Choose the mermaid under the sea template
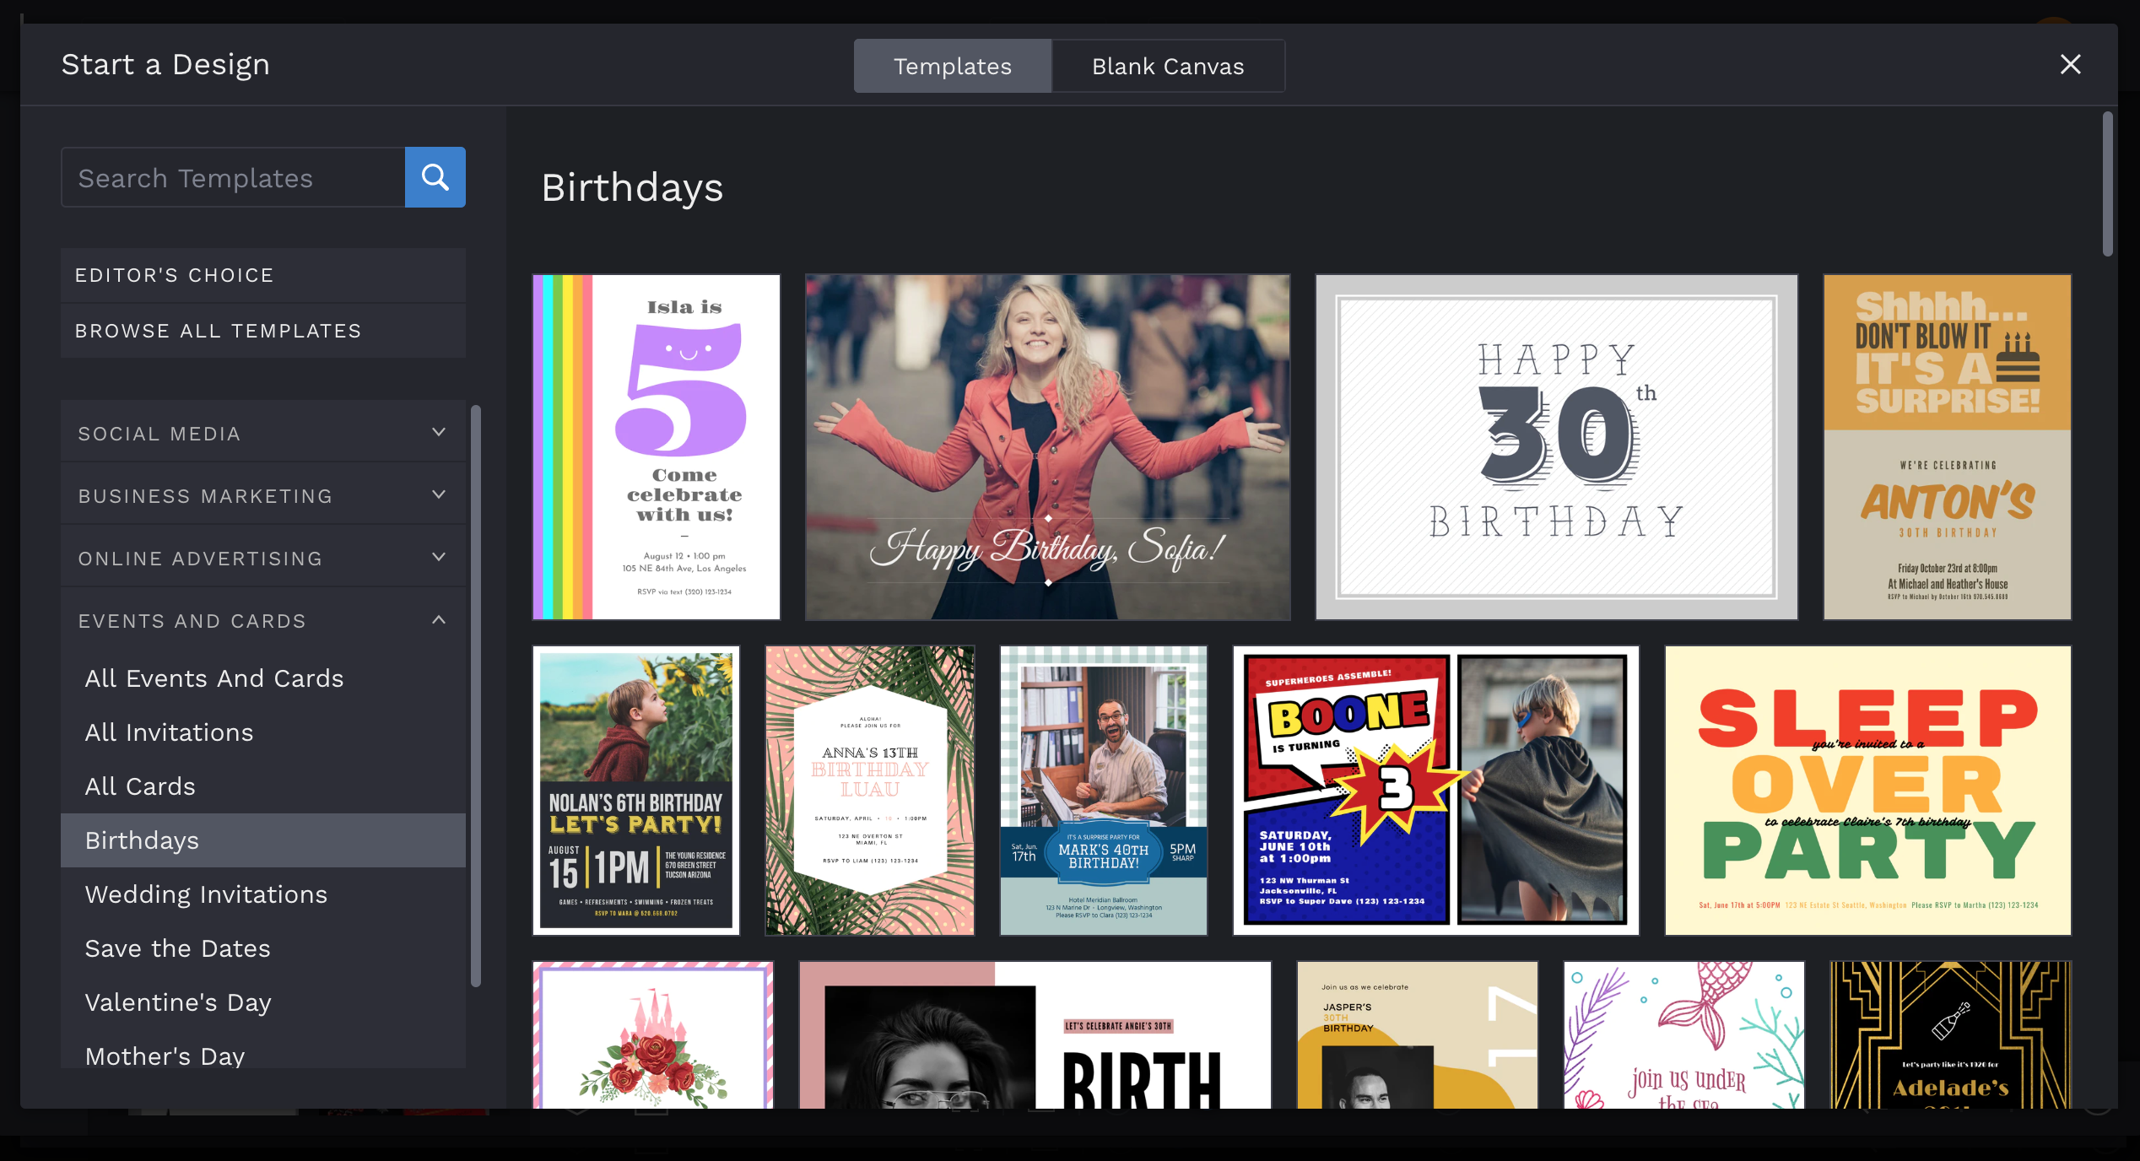This screenshot has width=2140, height=1161. point(1684,1035)
